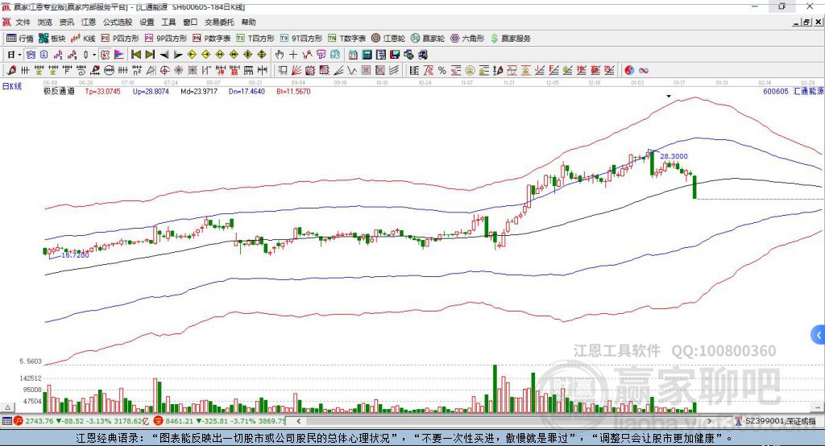Viewport: 825px width, 446px height.
Task: Launch the 江恩轮 Gann wheel
Action: coord(388,39)
